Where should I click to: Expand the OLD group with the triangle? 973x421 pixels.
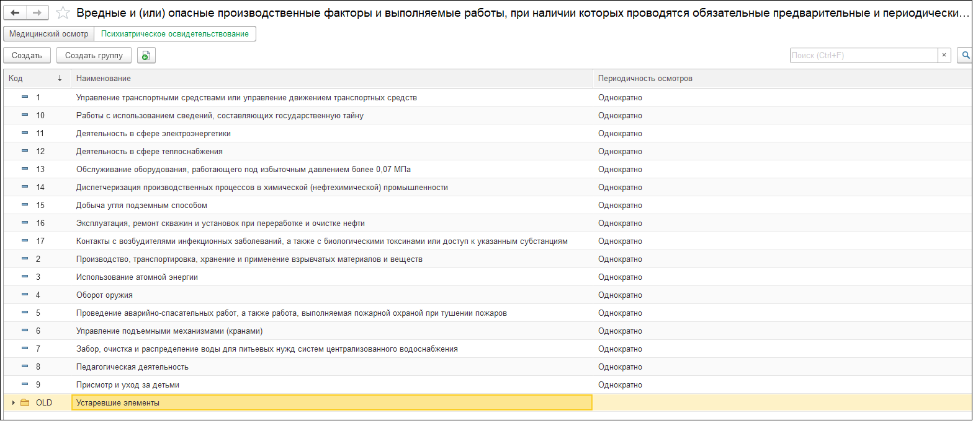14,402
